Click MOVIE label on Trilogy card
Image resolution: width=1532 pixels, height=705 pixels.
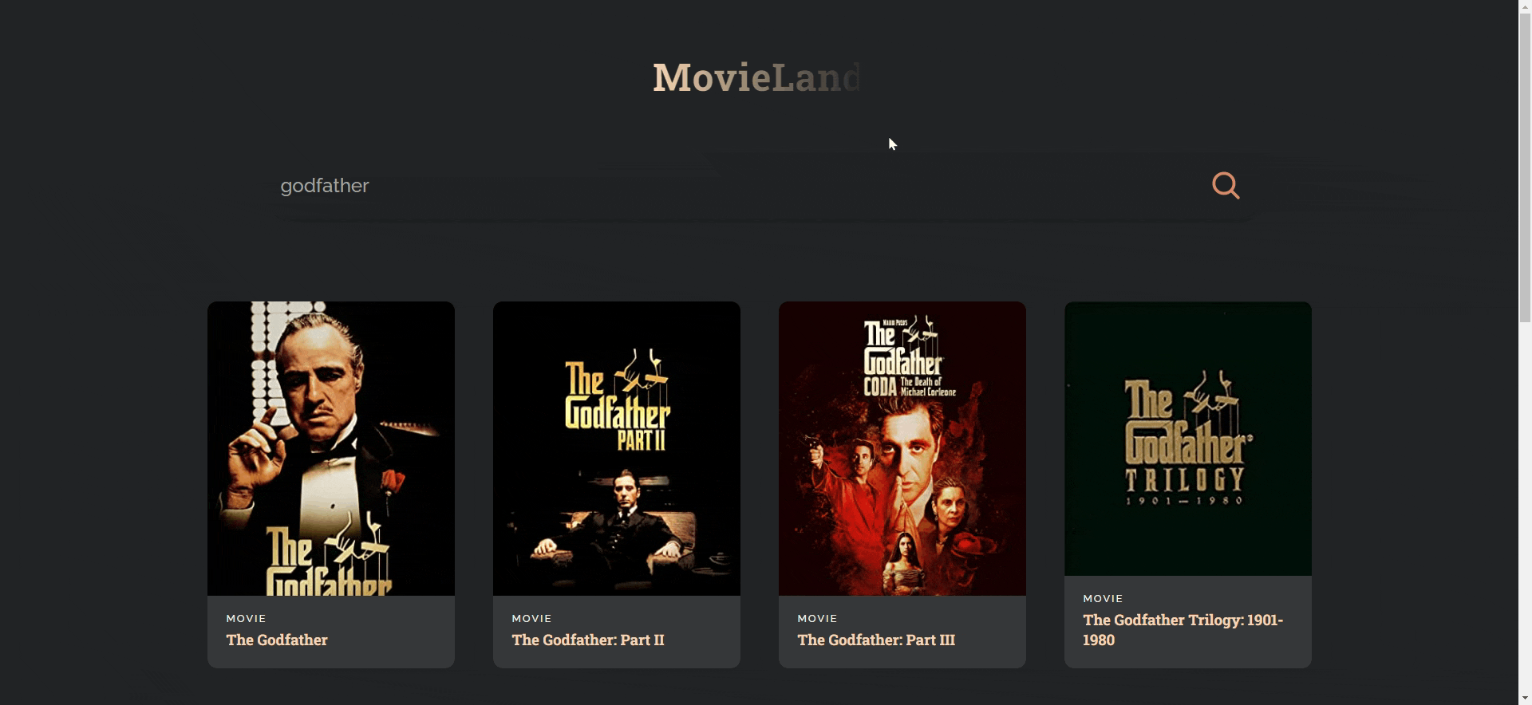[x=1103, y=598]
